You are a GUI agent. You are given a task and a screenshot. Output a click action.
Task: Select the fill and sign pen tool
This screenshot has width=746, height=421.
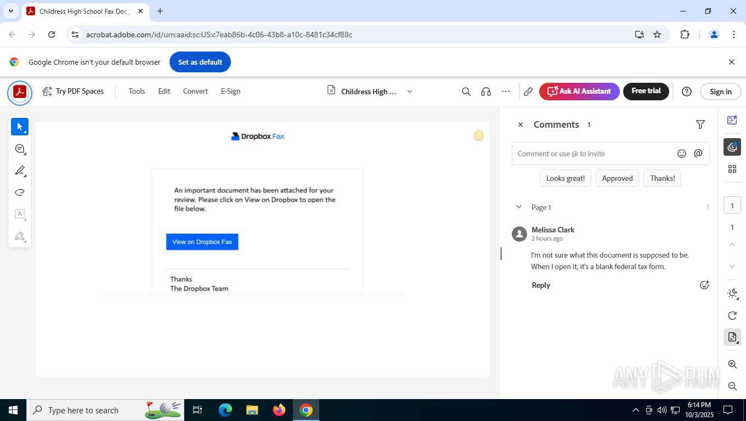(20, 237)
